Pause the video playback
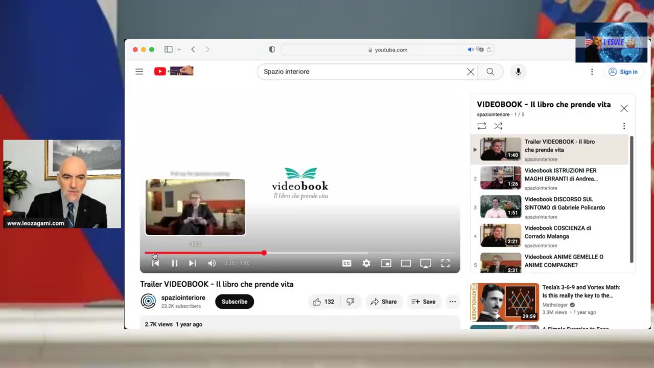Screen dimensions: 654x368 click(174, 263)
